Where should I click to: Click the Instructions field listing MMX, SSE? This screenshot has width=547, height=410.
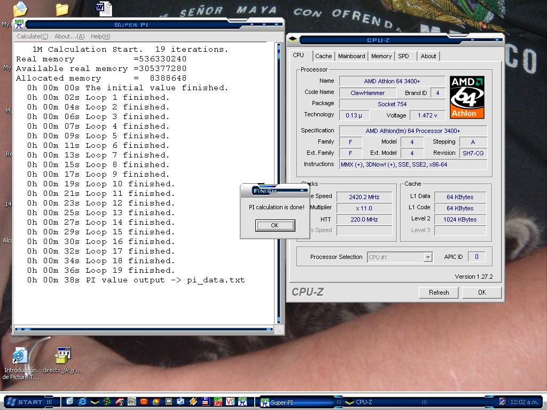click(x=413, y=164)
